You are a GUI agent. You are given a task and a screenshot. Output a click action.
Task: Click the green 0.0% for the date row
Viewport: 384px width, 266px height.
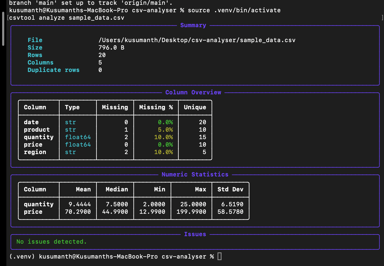[x=165, y=122]
